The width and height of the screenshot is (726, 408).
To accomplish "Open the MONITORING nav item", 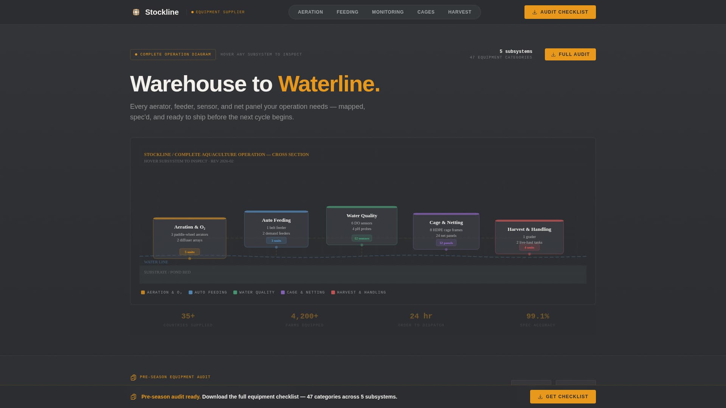I will tap(388, 12).
